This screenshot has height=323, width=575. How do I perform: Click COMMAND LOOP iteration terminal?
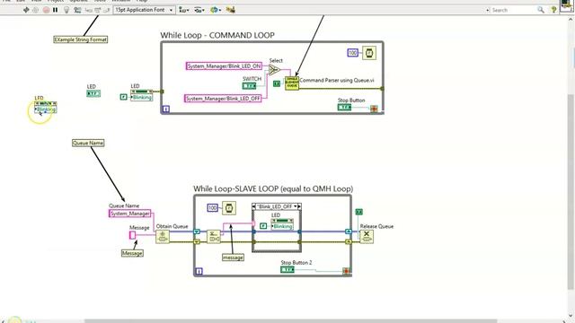pos(166,109)
